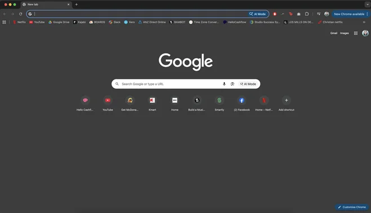Click the Gmail link
The width and height of the screenshot is (371, 213).
(334, 33)
